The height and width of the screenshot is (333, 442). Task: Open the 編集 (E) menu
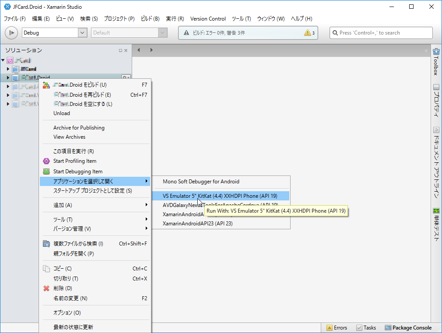41,19
